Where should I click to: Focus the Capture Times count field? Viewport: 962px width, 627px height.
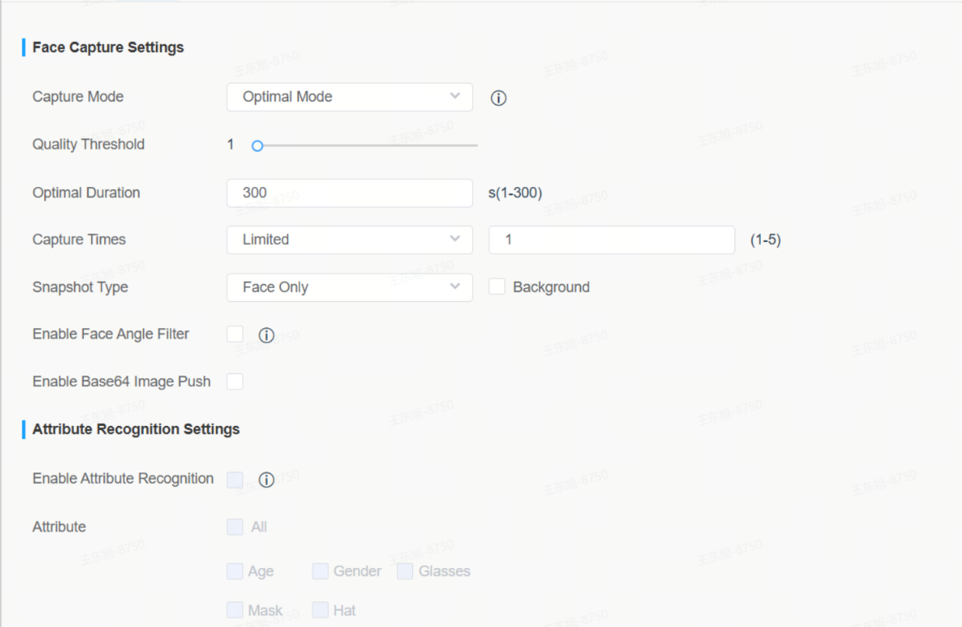coord(612,240)
